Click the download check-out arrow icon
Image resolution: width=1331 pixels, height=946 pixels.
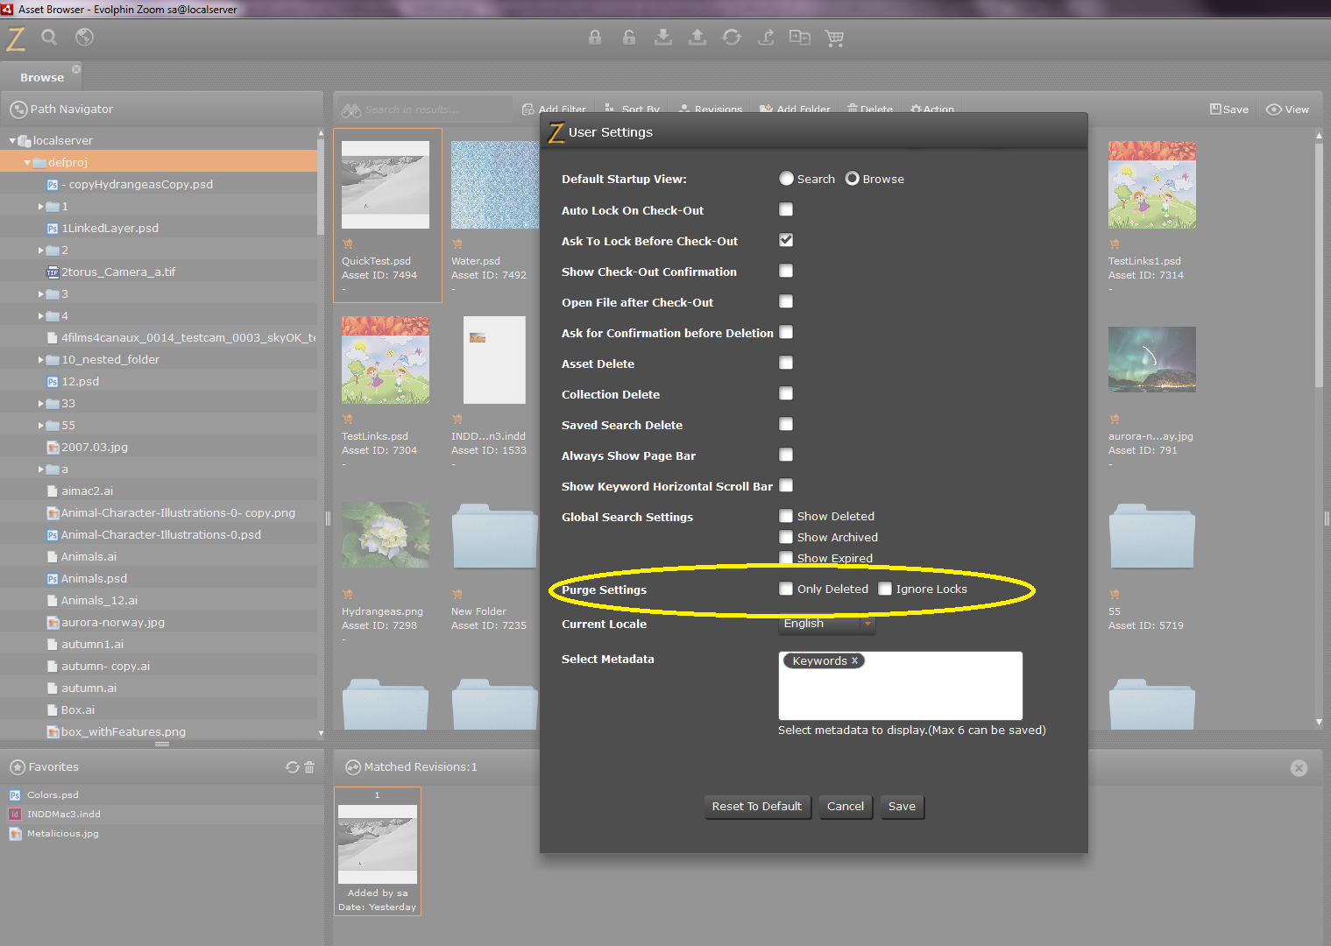(663, 37)
